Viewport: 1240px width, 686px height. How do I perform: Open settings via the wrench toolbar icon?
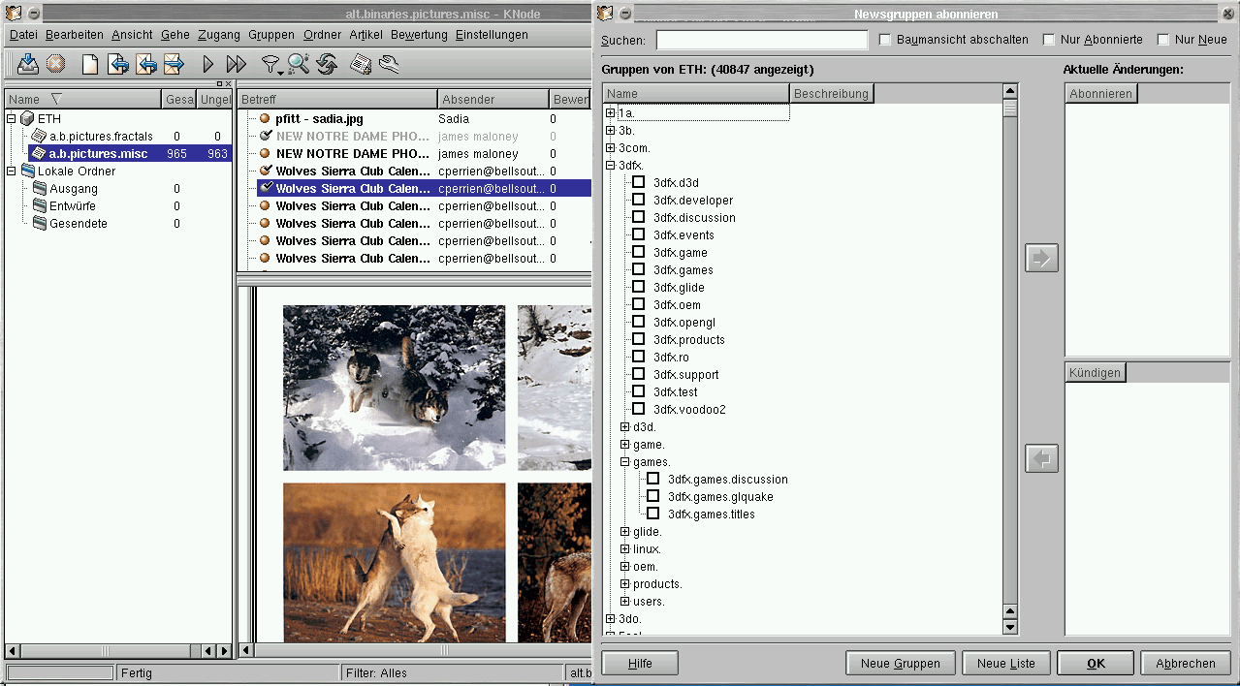pyautogui.click(x=389, y=65)
